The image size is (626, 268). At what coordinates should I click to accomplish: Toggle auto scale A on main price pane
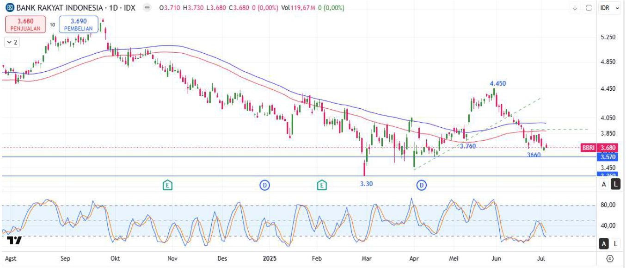(x=604, y=184)
